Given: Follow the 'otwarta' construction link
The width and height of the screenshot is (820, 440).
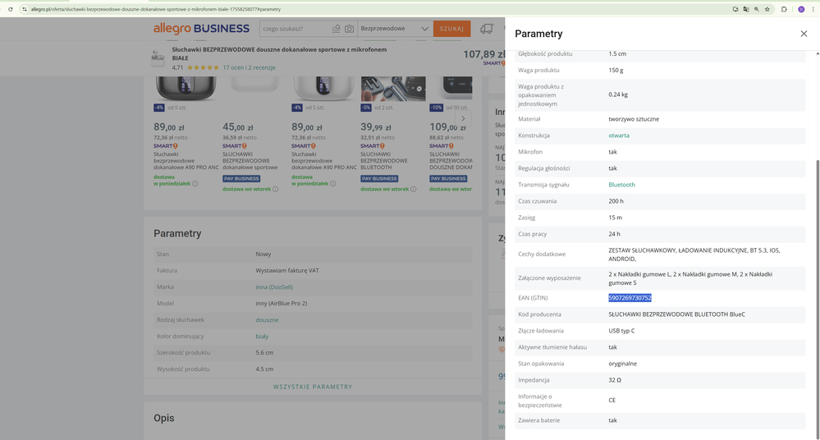Looking at the screenshot, I should (x=619, y=135).
